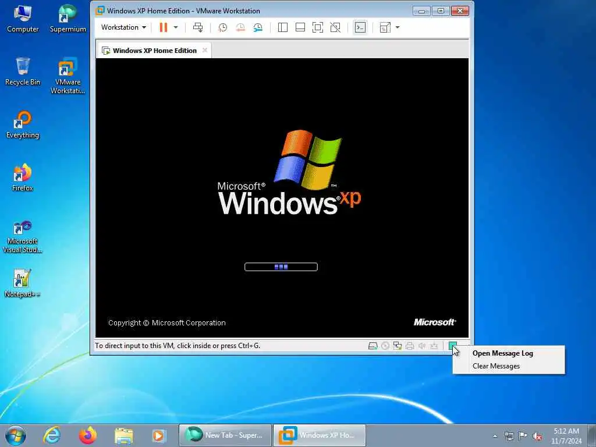Minimize the VMware Workstation window
This screenshot has width=596, height=447.
click(421, 11)
